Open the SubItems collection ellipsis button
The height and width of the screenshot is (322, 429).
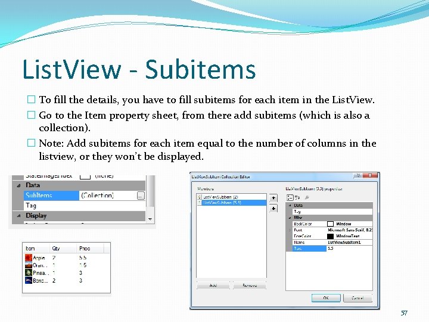pos(141,196)
